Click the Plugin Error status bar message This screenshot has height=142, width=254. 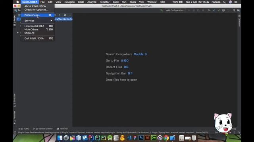113,133
